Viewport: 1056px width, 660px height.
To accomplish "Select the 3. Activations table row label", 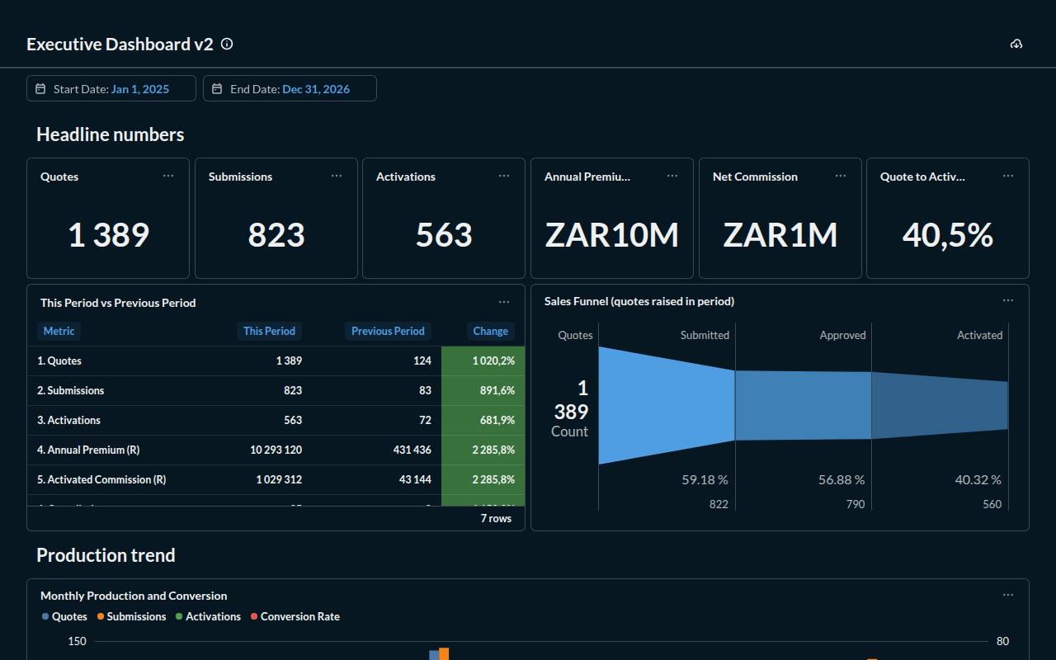I will [68, 420].
